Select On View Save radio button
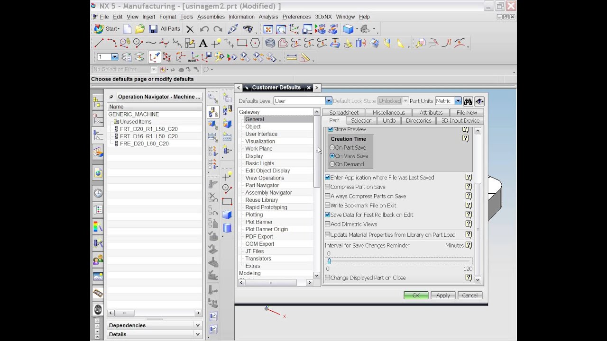Image resolution: width=607 pixels, height=341 pixels. click(332, 156)
